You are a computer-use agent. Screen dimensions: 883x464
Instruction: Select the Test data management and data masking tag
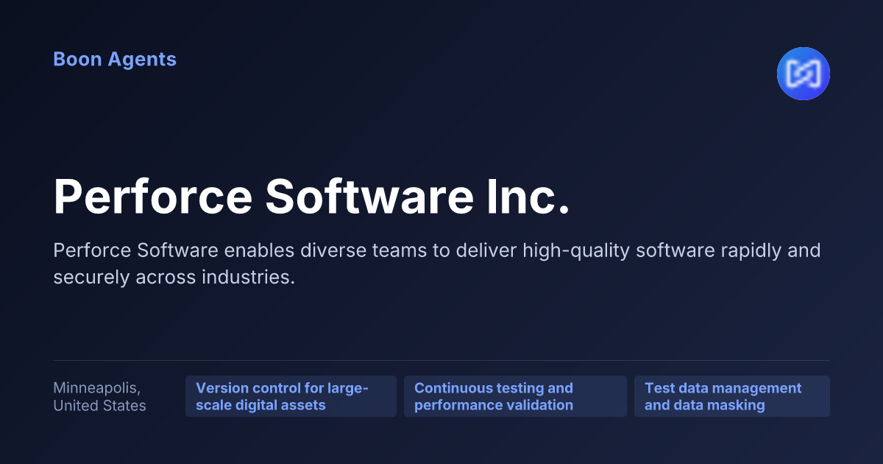click(732, 396)
